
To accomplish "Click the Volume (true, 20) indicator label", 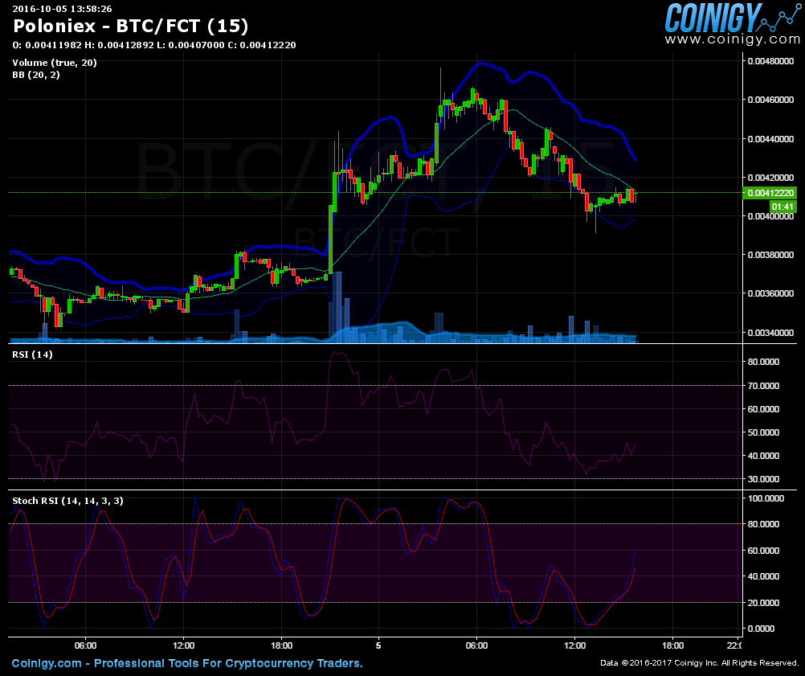I will 55,63.
